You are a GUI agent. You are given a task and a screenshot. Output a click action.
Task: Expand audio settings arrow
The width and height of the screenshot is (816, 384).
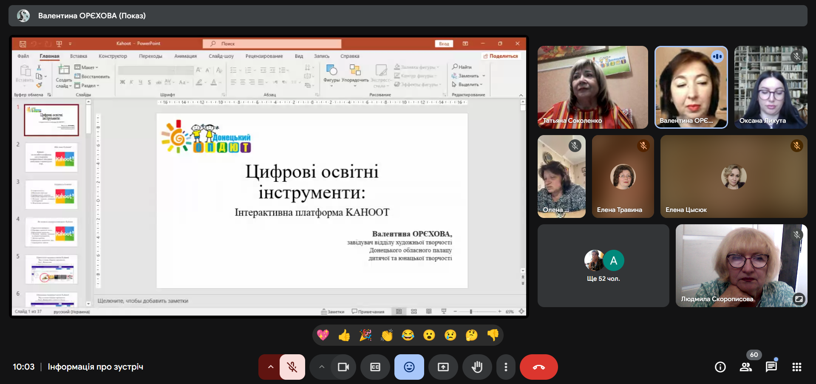tap(270, 367)
